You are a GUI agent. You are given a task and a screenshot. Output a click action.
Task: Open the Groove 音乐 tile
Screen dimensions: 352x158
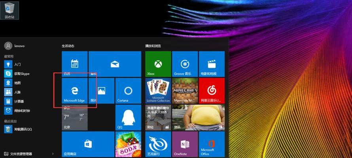point(185,64)
